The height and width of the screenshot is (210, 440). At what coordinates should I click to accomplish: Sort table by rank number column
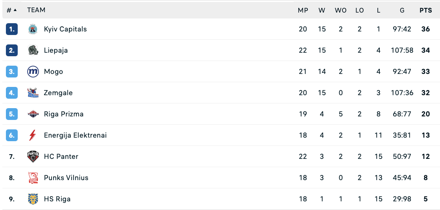click(x=11, y=10)
